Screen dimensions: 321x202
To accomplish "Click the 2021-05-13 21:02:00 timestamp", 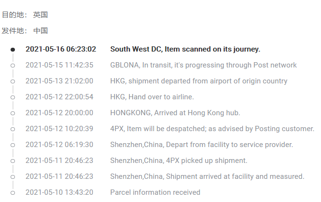I will click(x=59, y=81).
